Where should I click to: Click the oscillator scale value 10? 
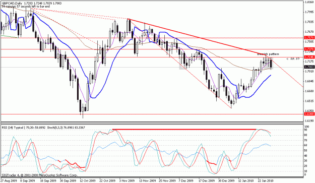pyautogui.click(x=306, y=171)
